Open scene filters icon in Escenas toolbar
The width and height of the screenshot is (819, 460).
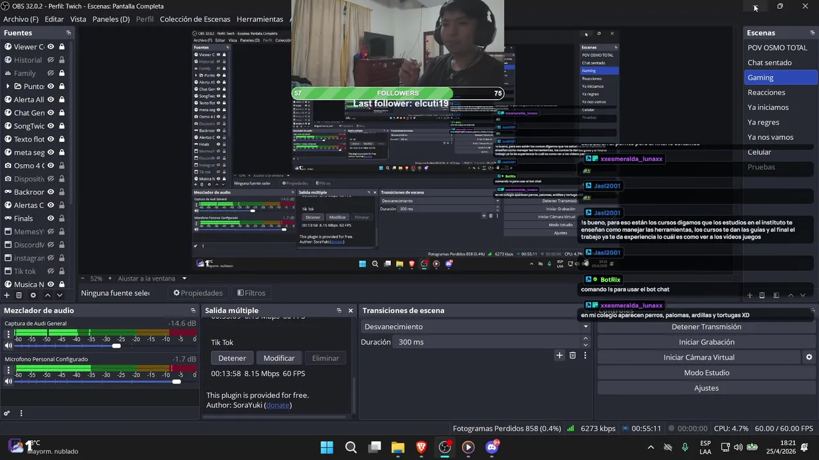[776, 295]
